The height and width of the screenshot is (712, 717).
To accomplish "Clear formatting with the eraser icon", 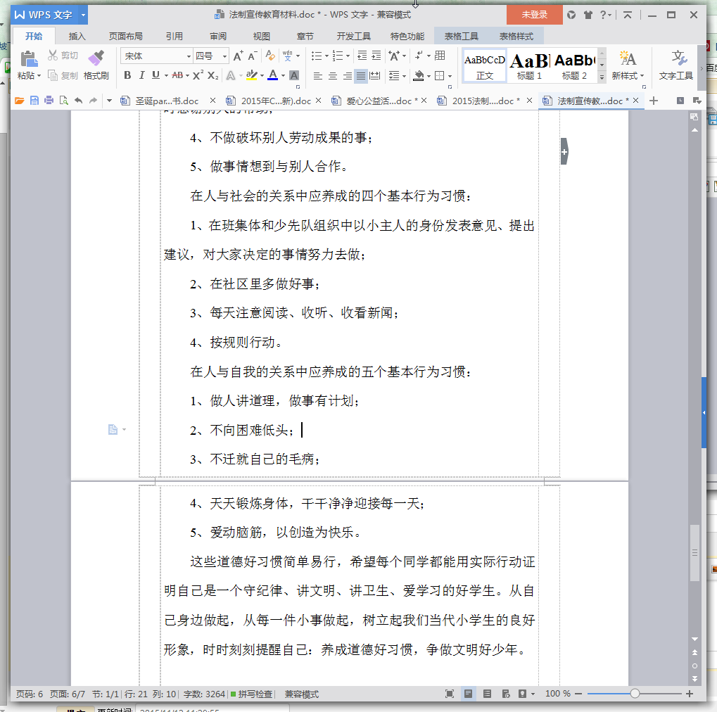I will [269, 56].
